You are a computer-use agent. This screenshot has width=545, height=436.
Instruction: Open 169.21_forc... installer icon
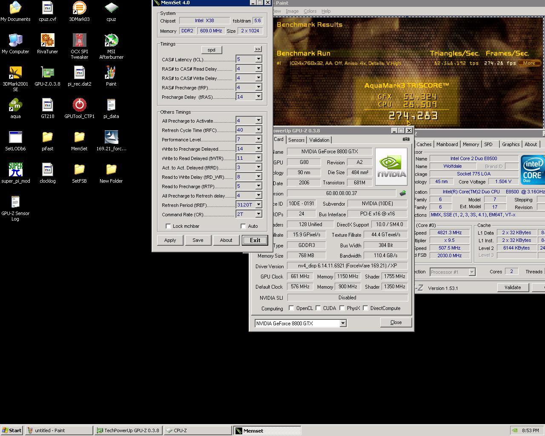(x=111, y=141)
